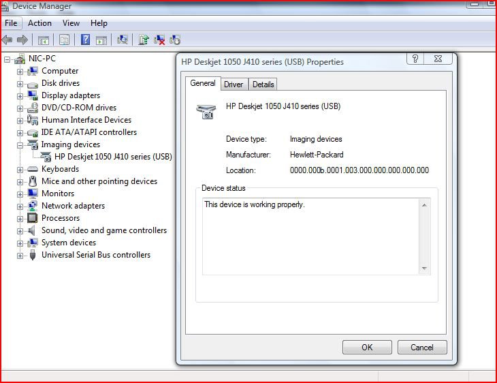Click the Sound, video and game controllers speaker icon
Viewport: 497px width, 383px height.
tap(32, 230)
